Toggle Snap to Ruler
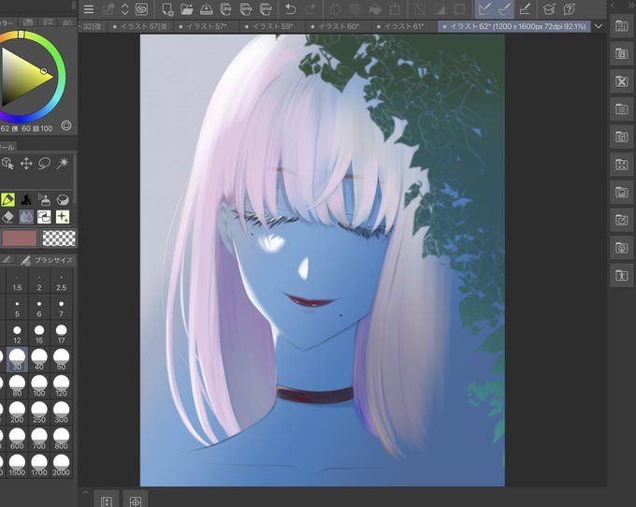This screenshot has height=507, width=636. (x=485, y=9)
